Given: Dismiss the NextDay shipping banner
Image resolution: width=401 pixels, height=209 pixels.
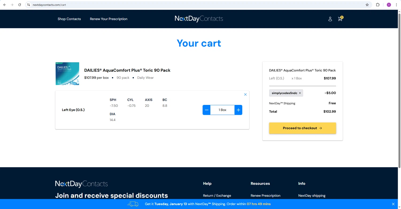Looking at the screenshot, I should coord(393,204).
